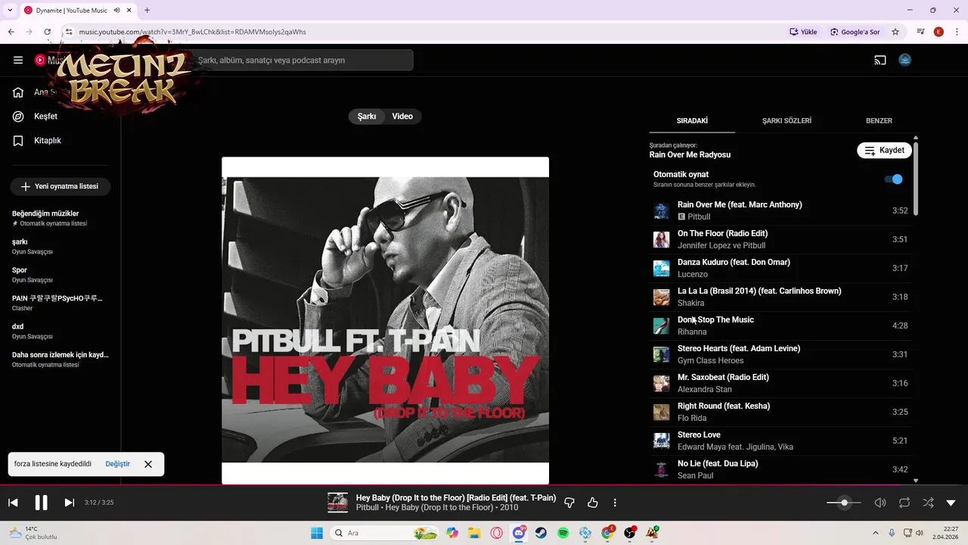
Task: Play Stereo Love from queue
Action: point(780,441)
